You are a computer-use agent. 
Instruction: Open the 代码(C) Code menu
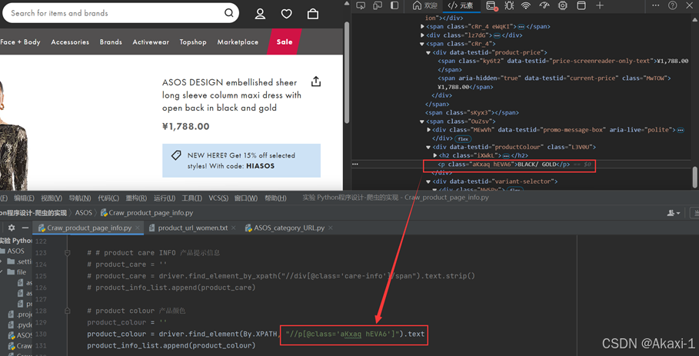pos(108,198)
